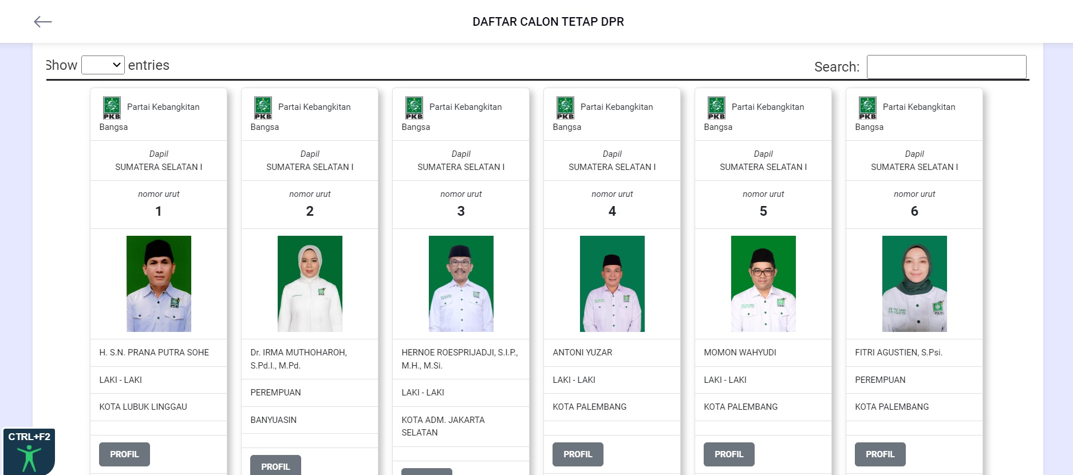Click photo of H. S.N. Prana Putra Sohe
This screenshot has width=1073, height=475.
[x=159, y=284]
